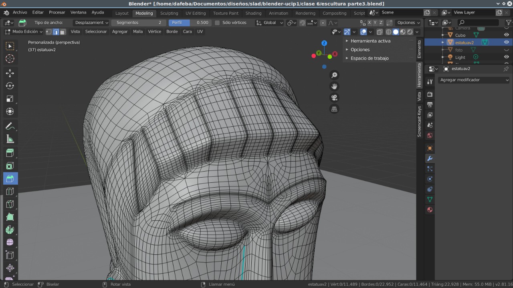Enable the Sólo vértices checkbox
The width and height of the screenshot is (513, 288).
pyautogui.click(x=217, y=23)
